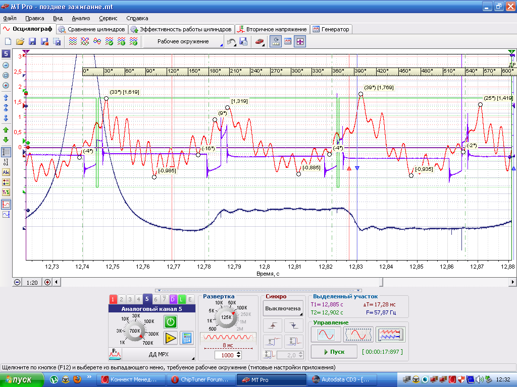The width and height of the screenshot is (517, 387).
Task: Toggle the purple vertical-fit toolbar button
Action: (x=300, y=41)
